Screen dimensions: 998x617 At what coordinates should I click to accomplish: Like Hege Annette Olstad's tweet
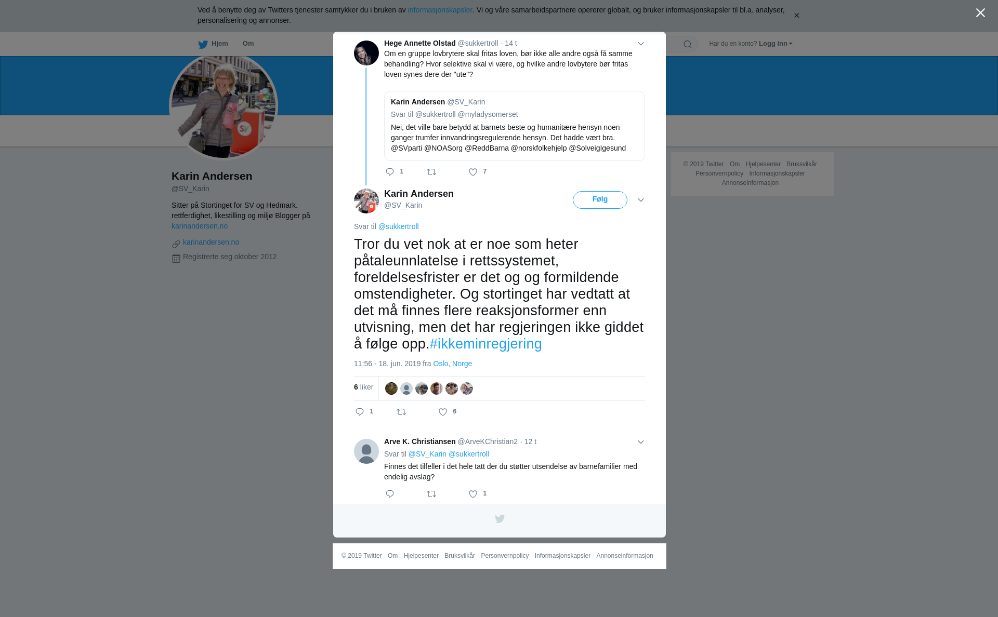pos(473,172)
